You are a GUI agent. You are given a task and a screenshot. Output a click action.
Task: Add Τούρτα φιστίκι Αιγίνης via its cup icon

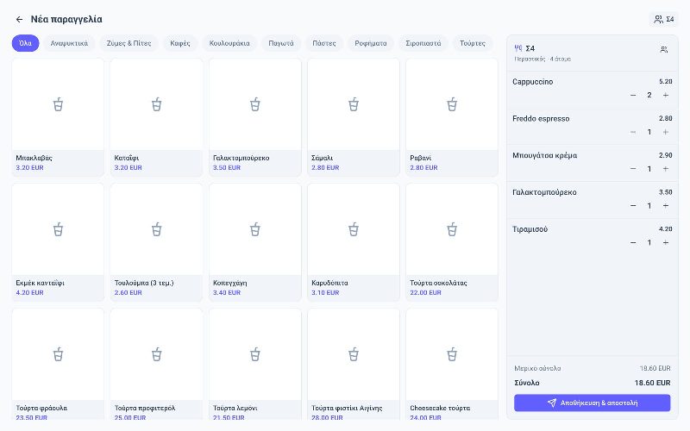[354, 354]
